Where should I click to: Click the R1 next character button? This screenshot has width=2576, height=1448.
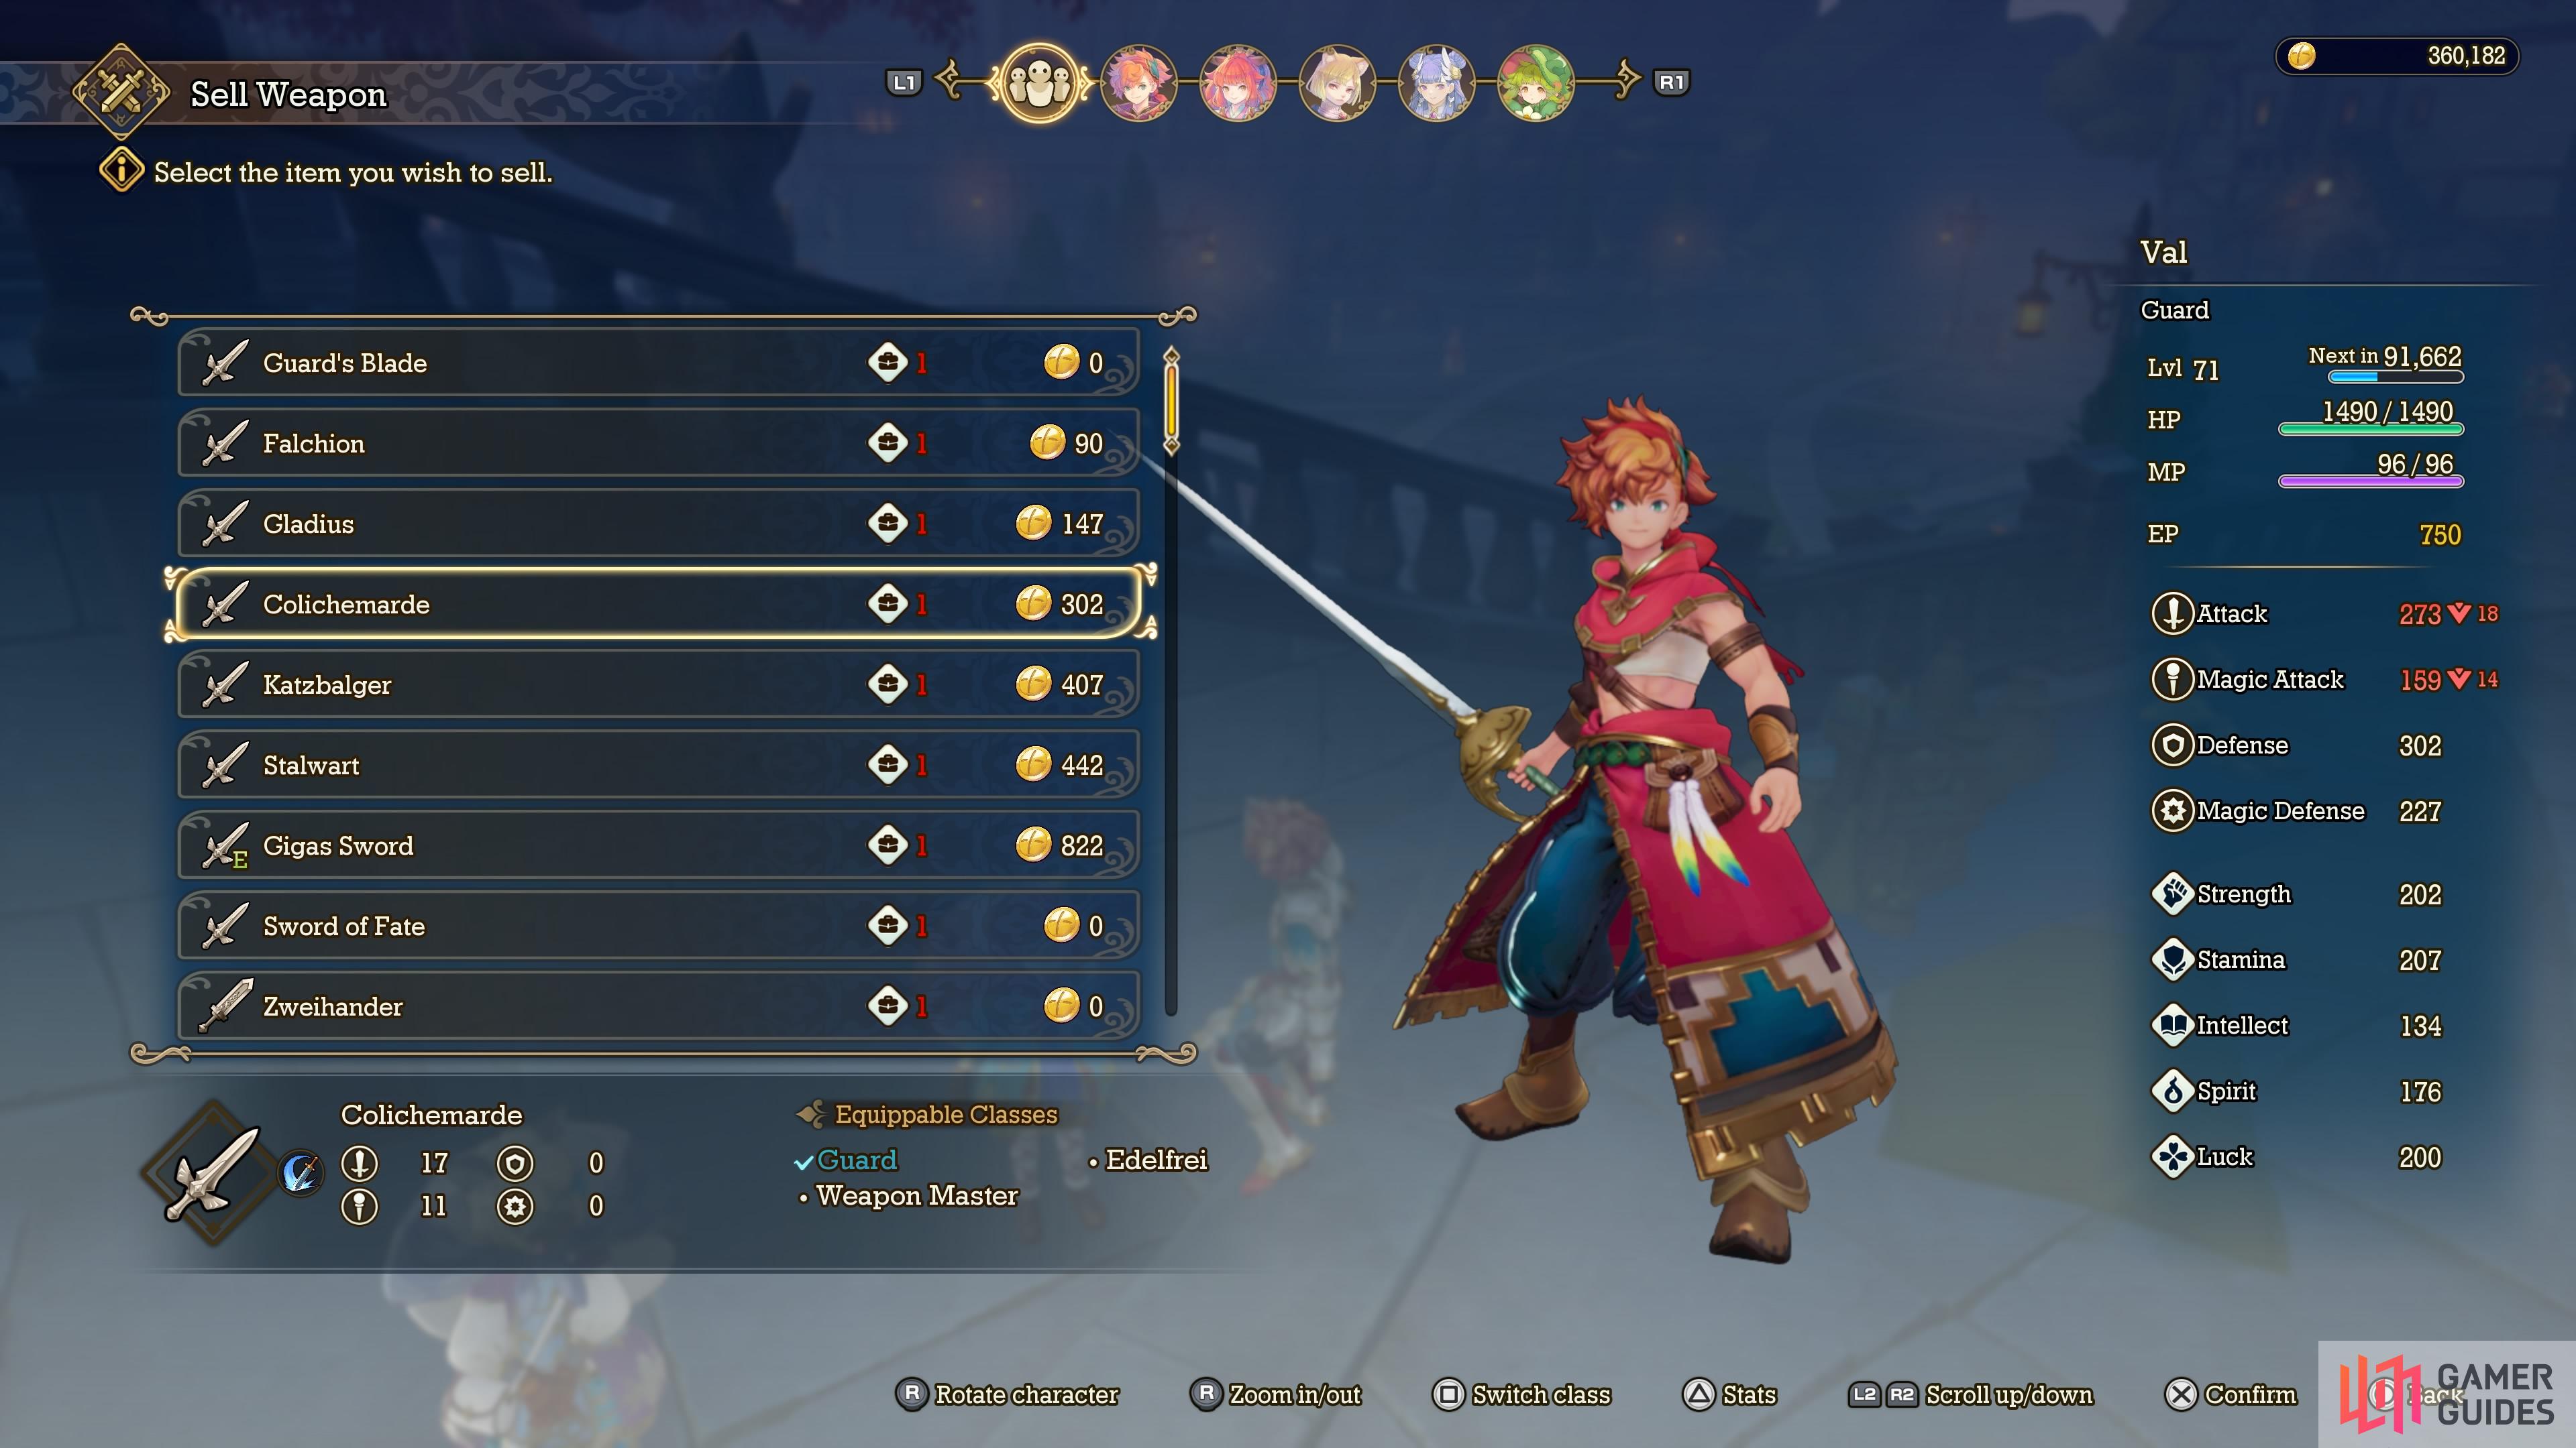pos(1672,82)
